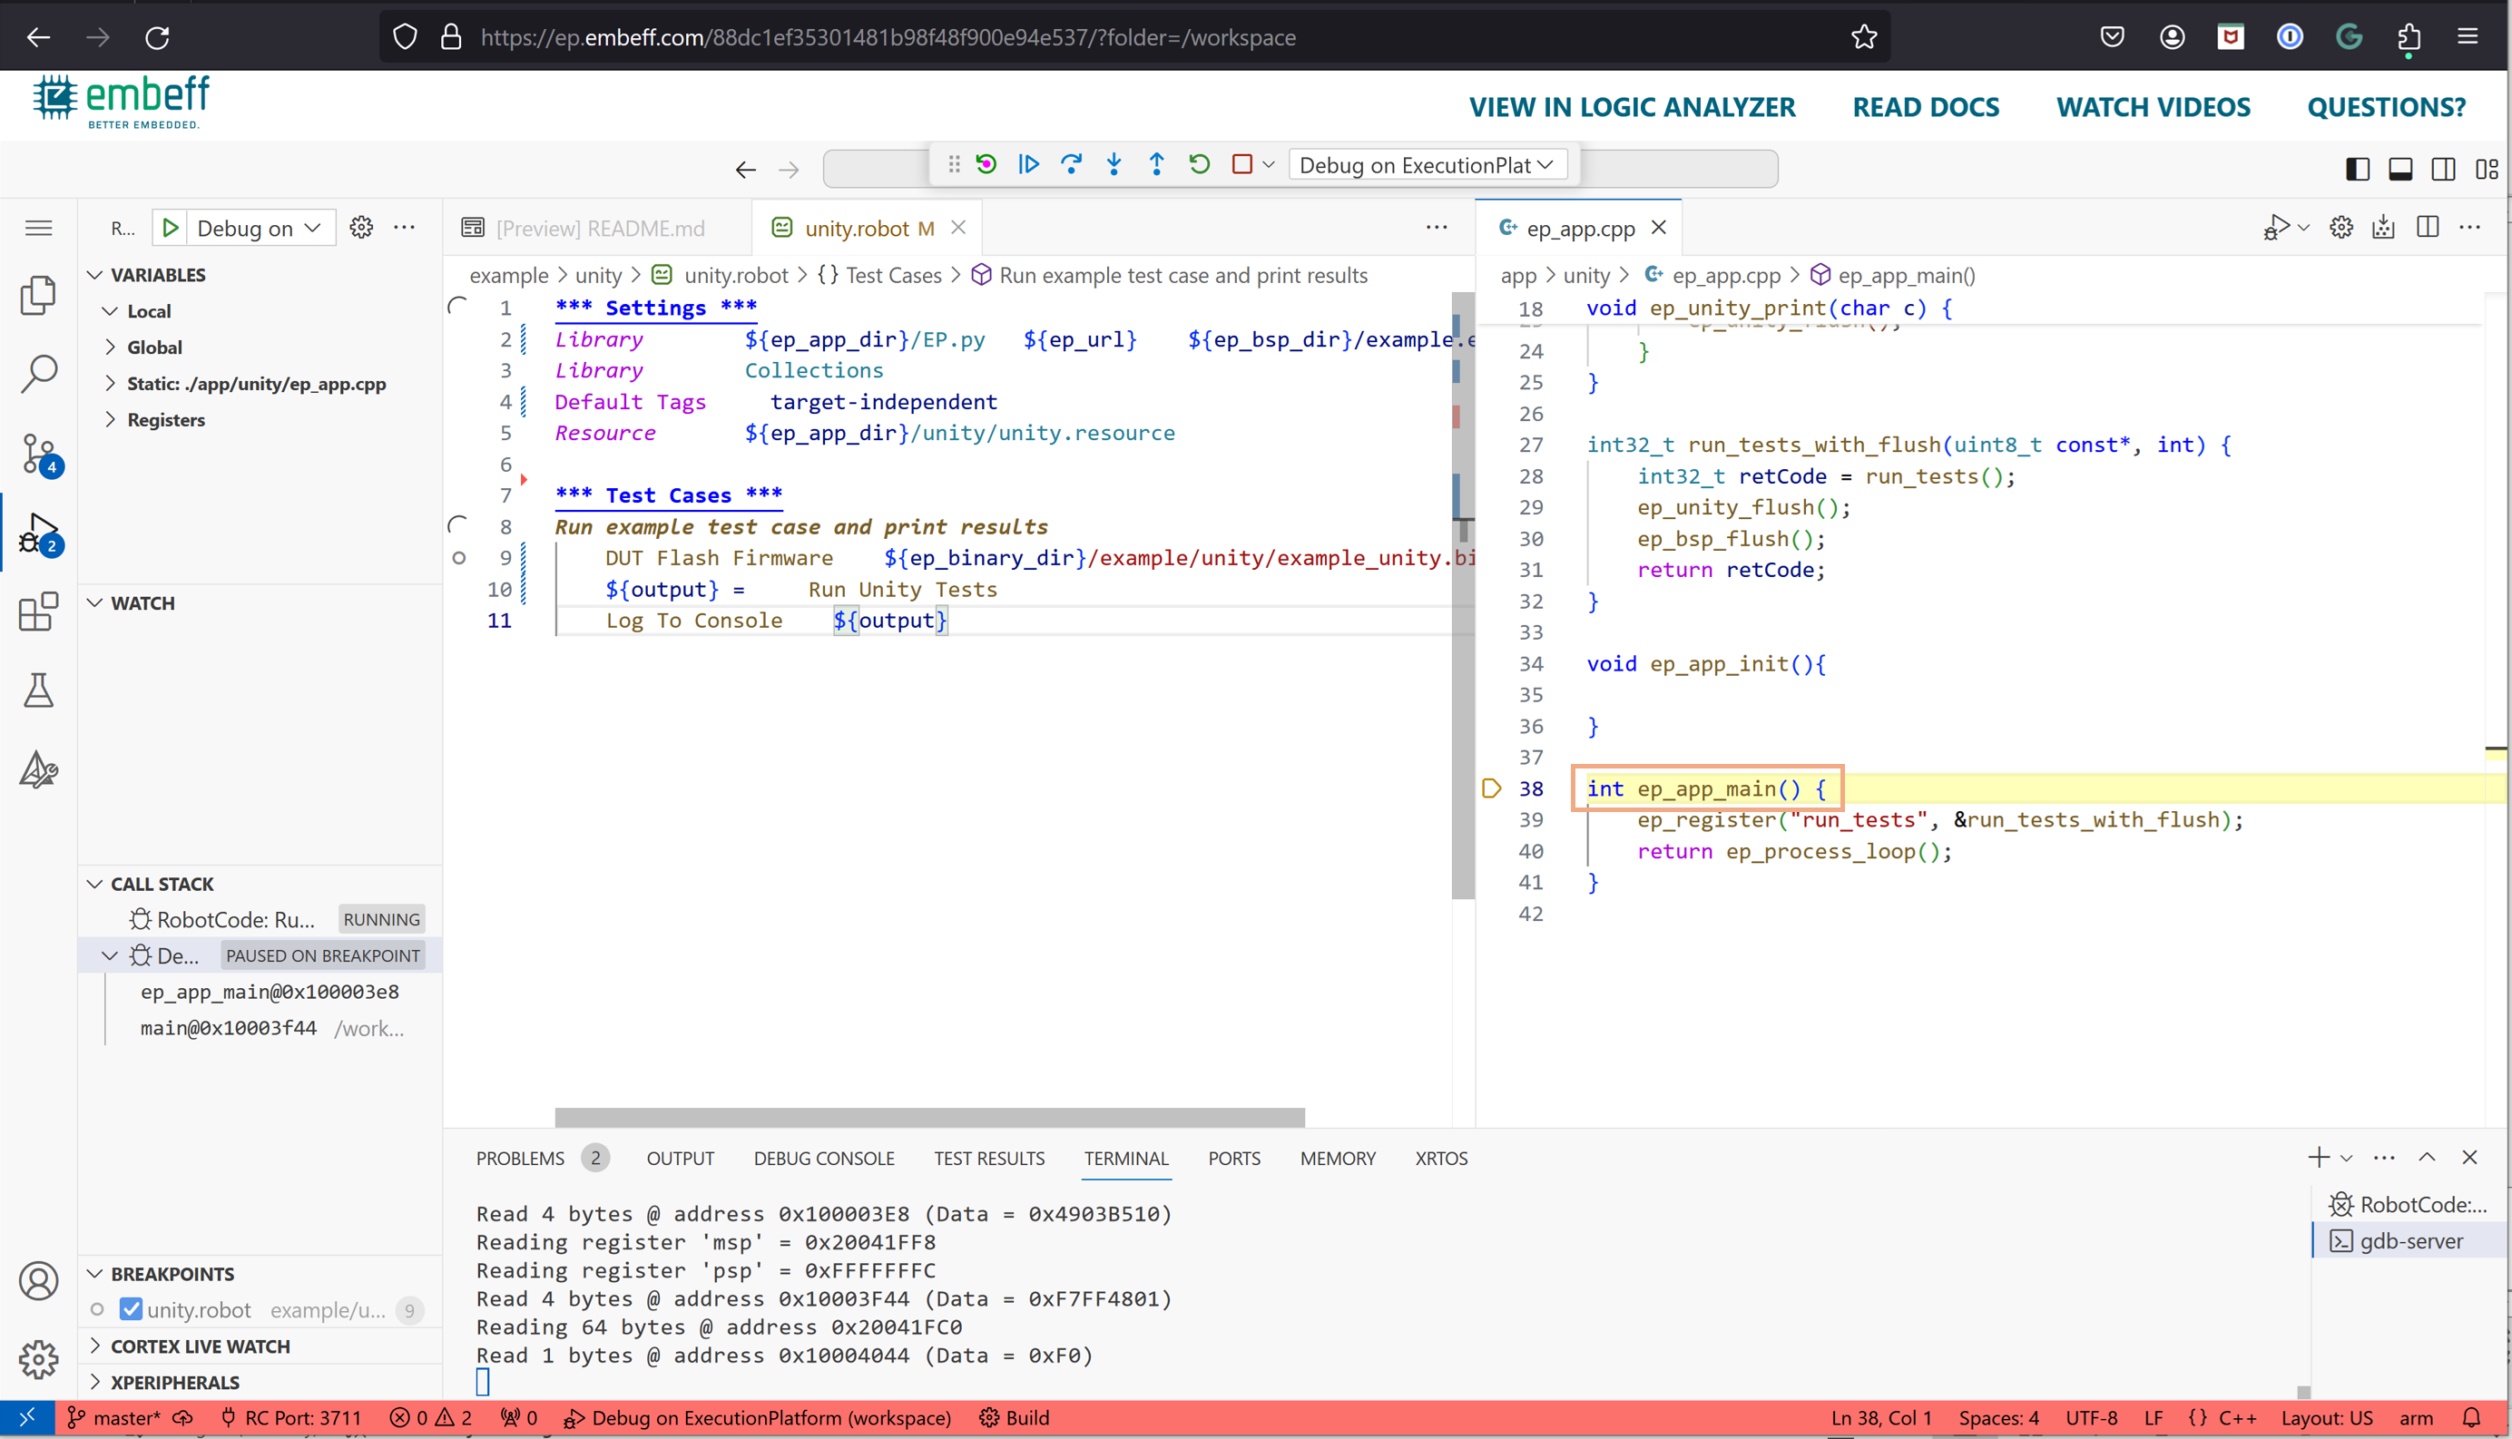Click the WATCH VIDEOS link
The image size is (2512, 1439).
coord(2154,107)
